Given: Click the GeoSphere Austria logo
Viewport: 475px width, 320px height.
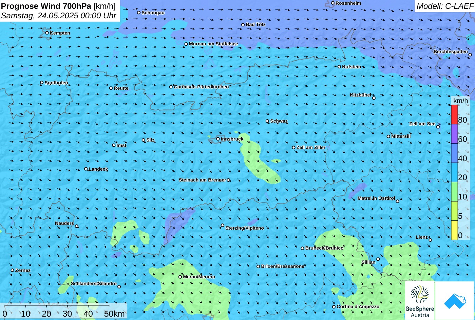Looking at the screenshot, I should [420, 301].
